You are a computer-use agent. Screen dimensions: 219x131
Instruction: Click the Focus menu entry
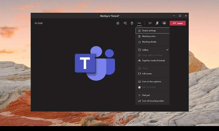153,68
